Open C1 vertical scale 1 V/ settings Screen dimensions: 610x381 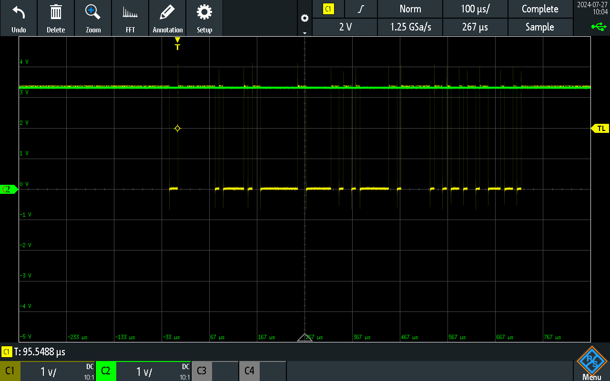58,371
